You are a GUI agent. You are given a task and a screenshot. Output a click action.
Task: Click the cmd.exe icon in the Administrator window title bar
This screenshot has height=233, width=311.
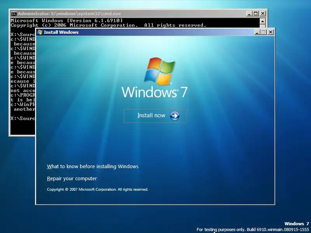point(14,14)
